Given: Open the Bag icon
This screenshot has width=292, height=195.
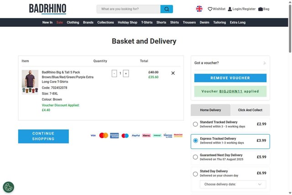Looking at the screenshot, I should pos(261,9).
